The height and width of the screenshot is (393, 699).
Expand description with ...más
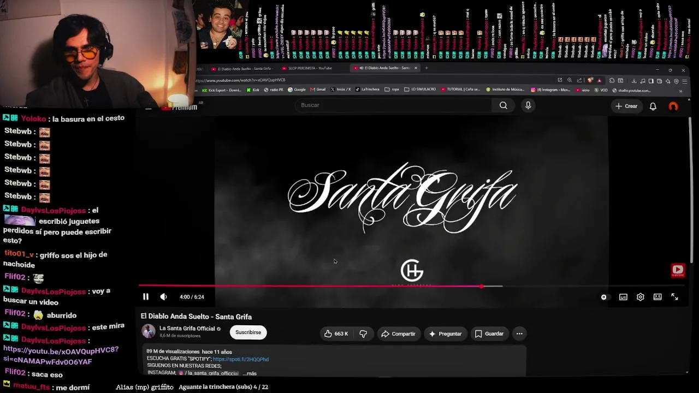click(250, 373)
